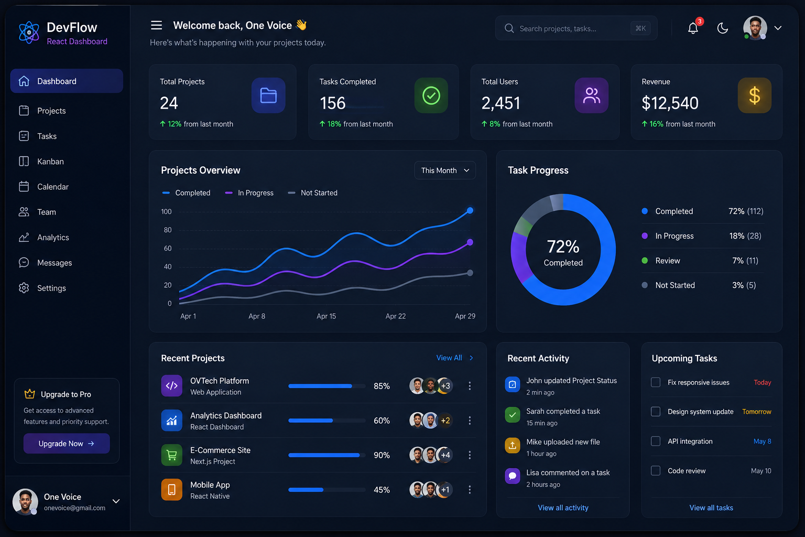Click Analytics Dashboard 60% progress bar
Viewport: 805px width, 537px height.
(327, 421)
